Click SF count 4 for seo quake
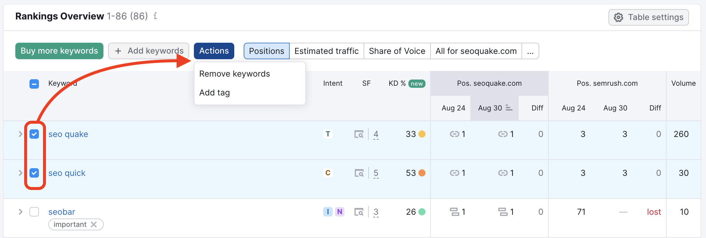The width and height of the screenshot is (706, 238). click(x=376, y=134)
